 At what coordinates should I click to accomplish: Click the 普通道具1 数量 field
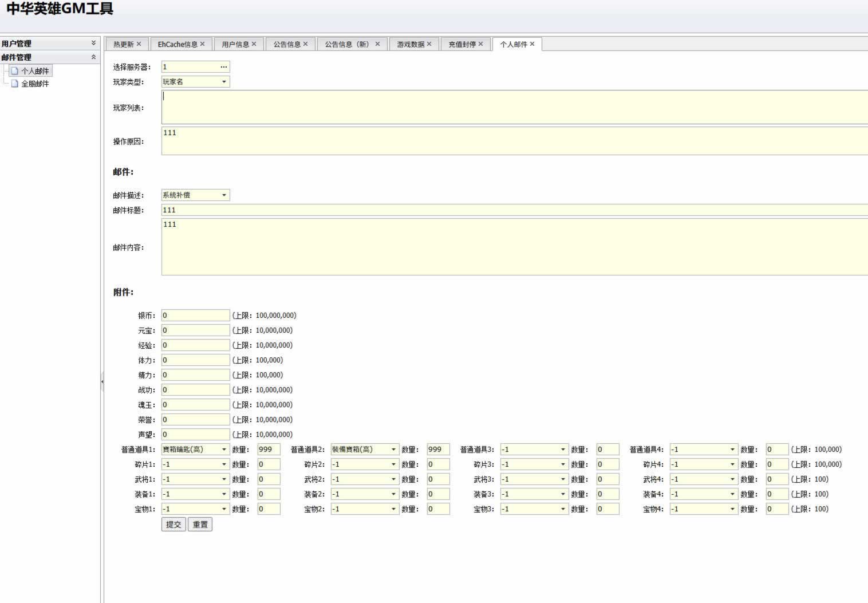[x=269, y=450]
